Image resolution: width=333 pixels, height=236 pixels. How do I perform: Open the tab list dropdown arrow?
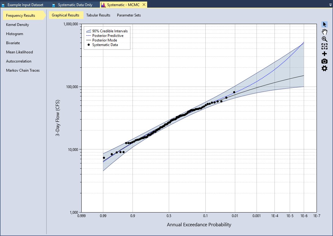[330, 5]
